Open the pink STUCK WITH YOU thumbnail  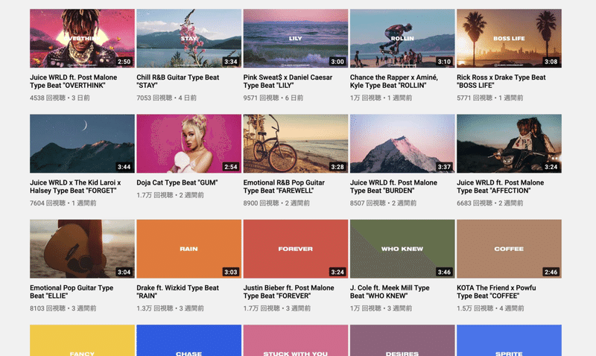tap(296, 340)
